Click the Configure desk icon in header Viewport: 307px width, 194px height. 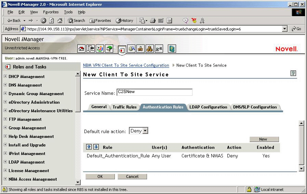tap(141, 49)
